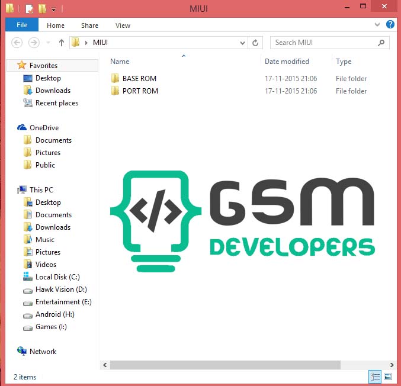
Task: Click the Properties quick access icon
Action: click(x=30, y=9)
